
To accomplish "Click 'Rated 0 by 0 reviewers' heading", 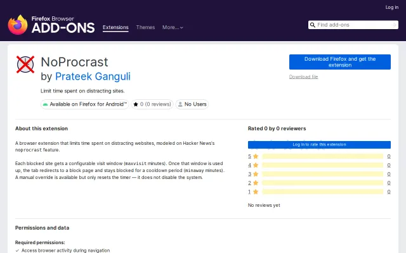I will [277, 128].
